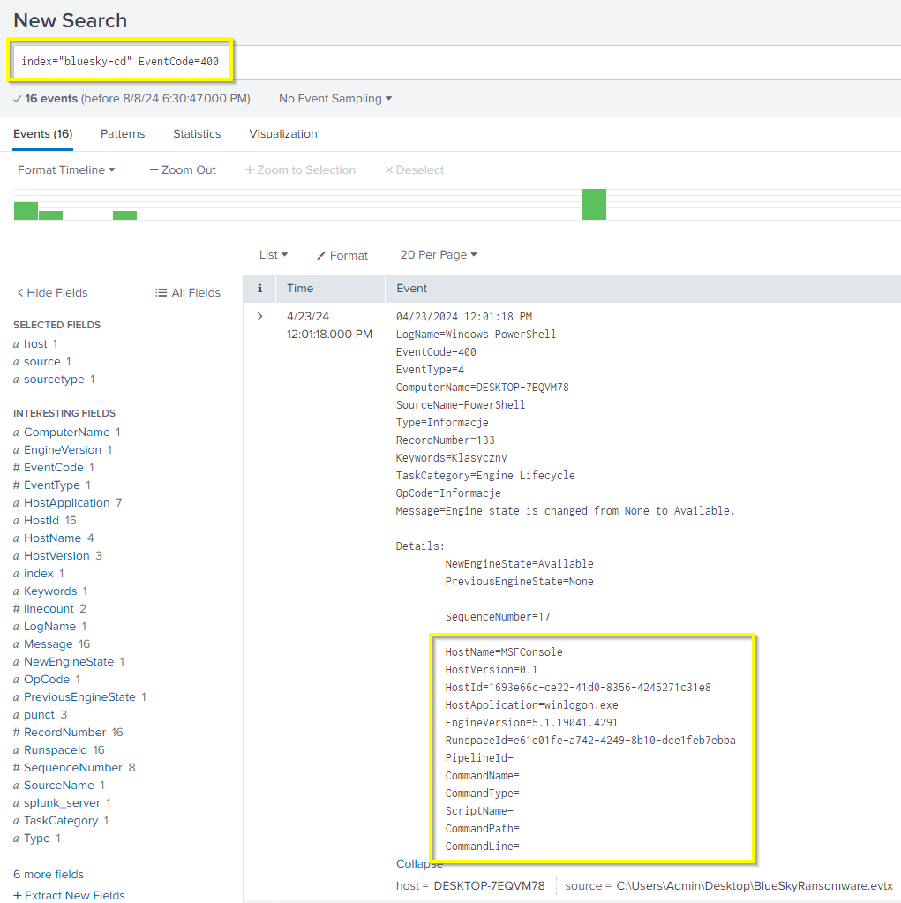The width and height of the screenshot is (901, 903).
Task: Open the List view dropdown
Action: coord(274,254)
